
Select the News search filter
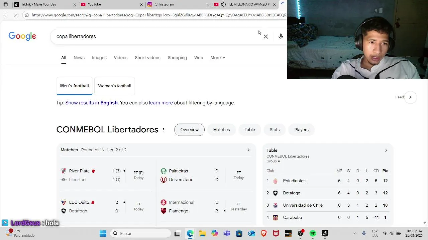tap(79, 58)
